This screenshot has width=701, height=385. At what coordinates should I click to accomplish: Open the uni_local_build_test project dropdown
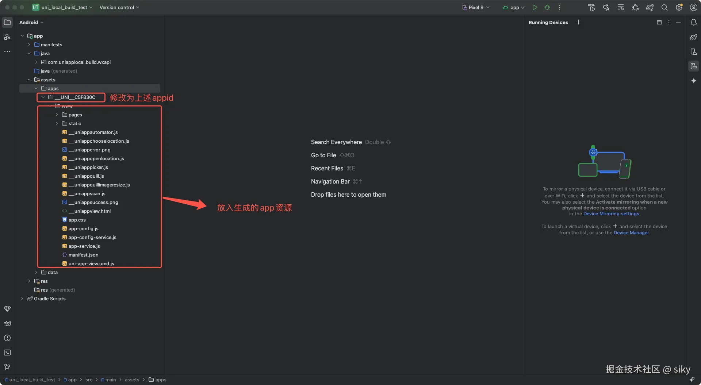62,7
